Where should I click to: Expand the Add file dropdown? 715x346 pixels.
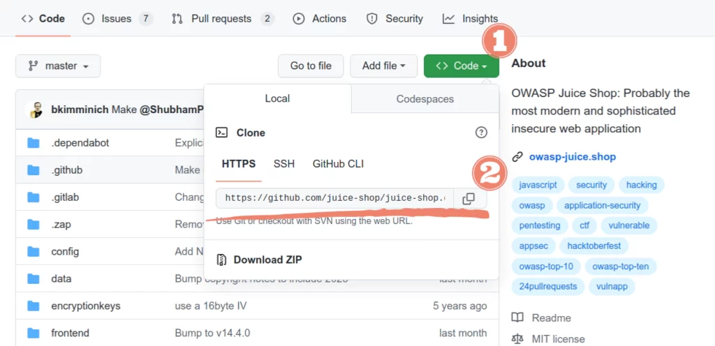coord(383,66)
